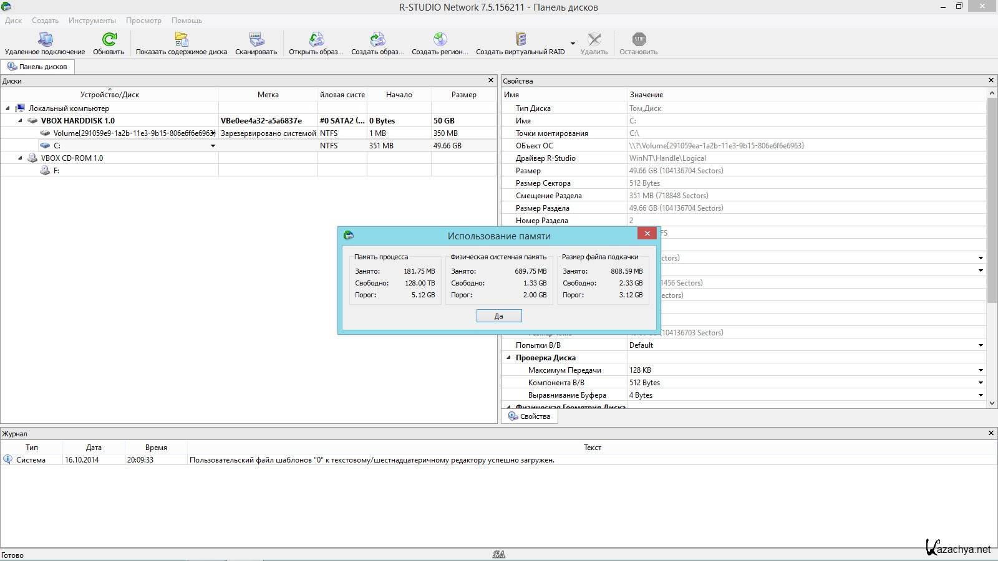
Task: Open the Максимум Передачи 128 KB dropdown
Action: (x=980, y=370)
